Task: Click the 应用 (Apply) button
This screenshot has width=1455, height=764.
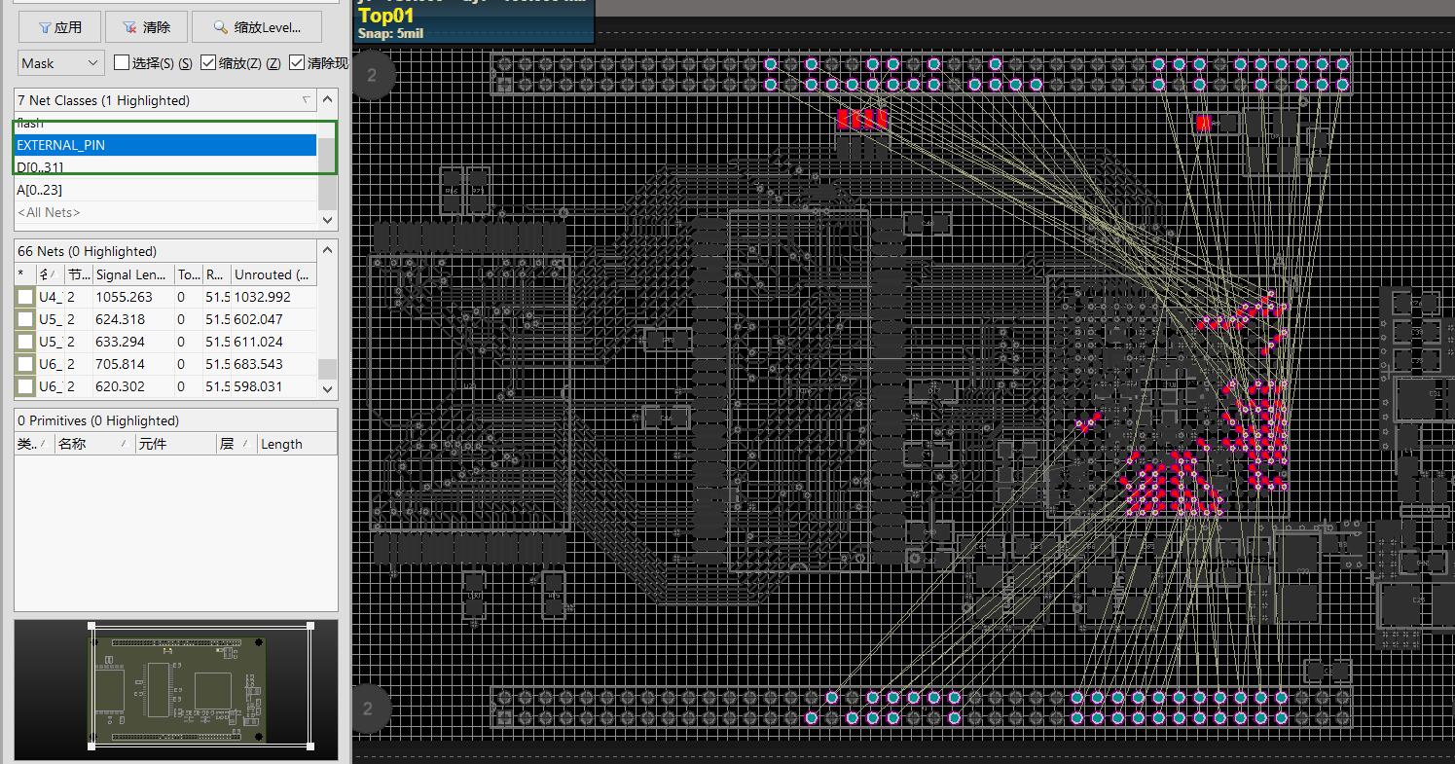Action: (58, 26)
